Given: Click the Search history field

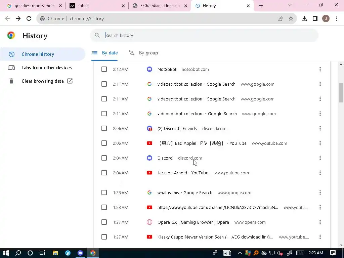Looking at the screenshot, I should [x=204, y=36].
